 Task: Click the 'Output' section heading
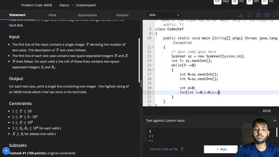click(x=16, y=78)
